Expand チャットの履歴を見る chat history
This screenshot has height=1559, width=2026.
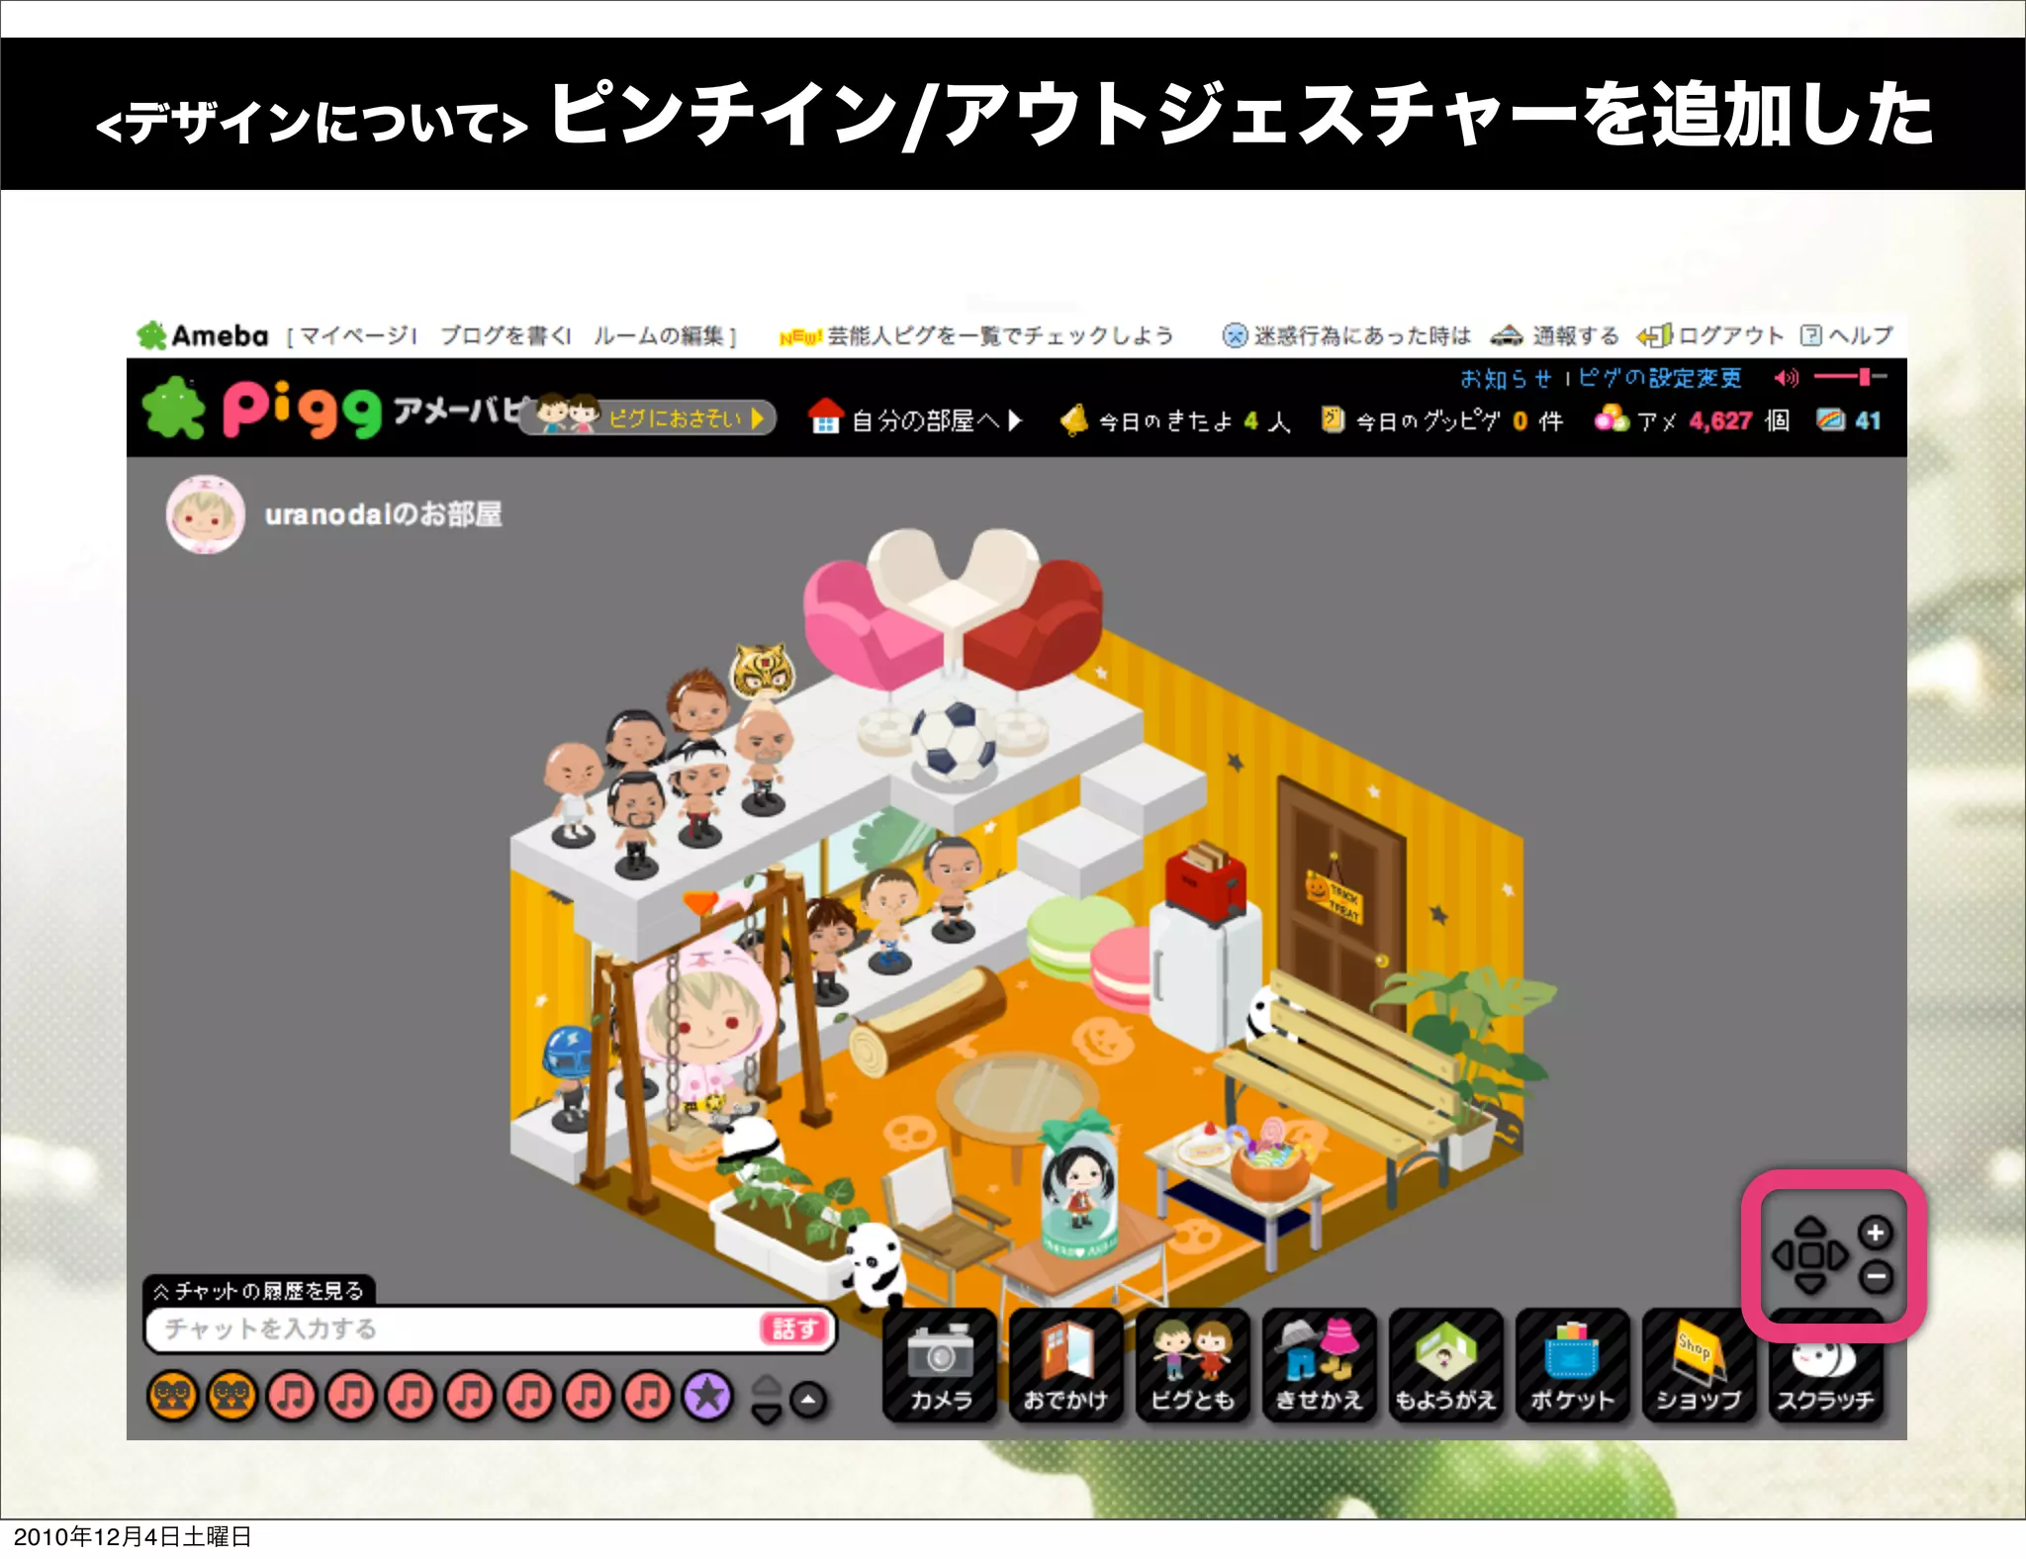tap(259, 1291)
